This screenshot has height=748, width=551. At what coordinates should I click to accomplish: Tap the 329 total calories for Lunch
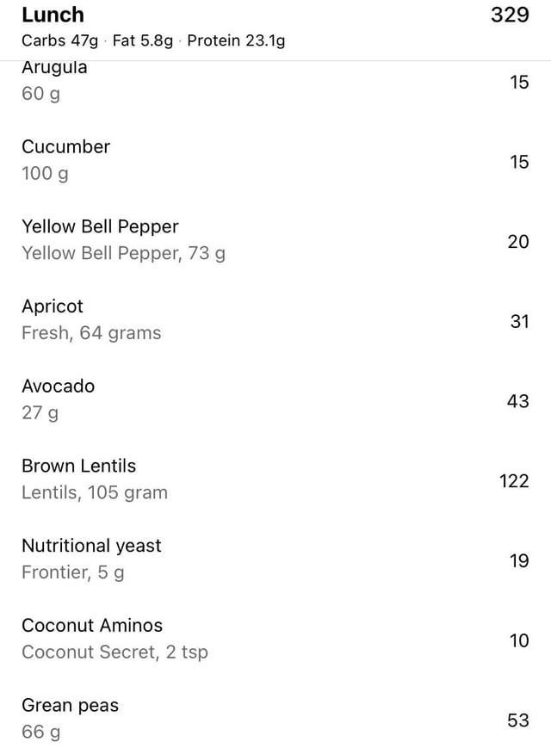509,15
